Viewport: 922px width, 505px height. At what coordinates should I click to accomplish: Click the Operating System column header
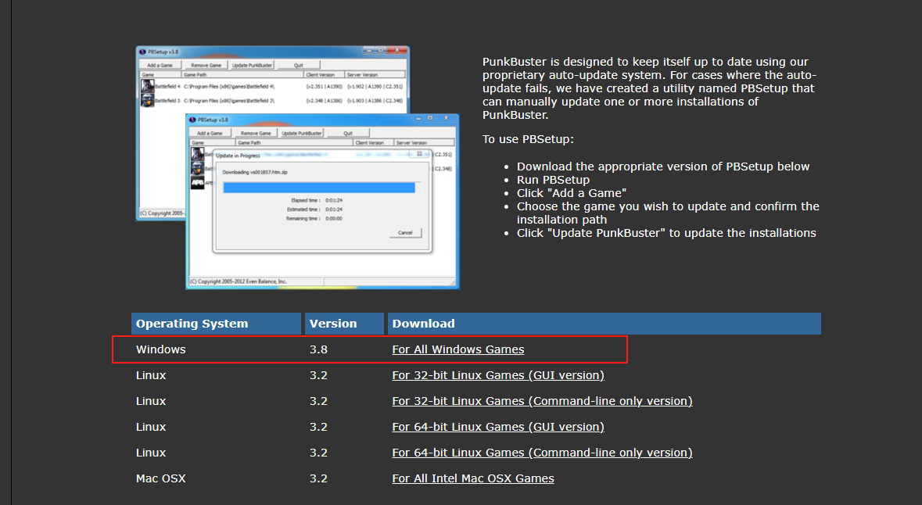(x=216, y=324)
